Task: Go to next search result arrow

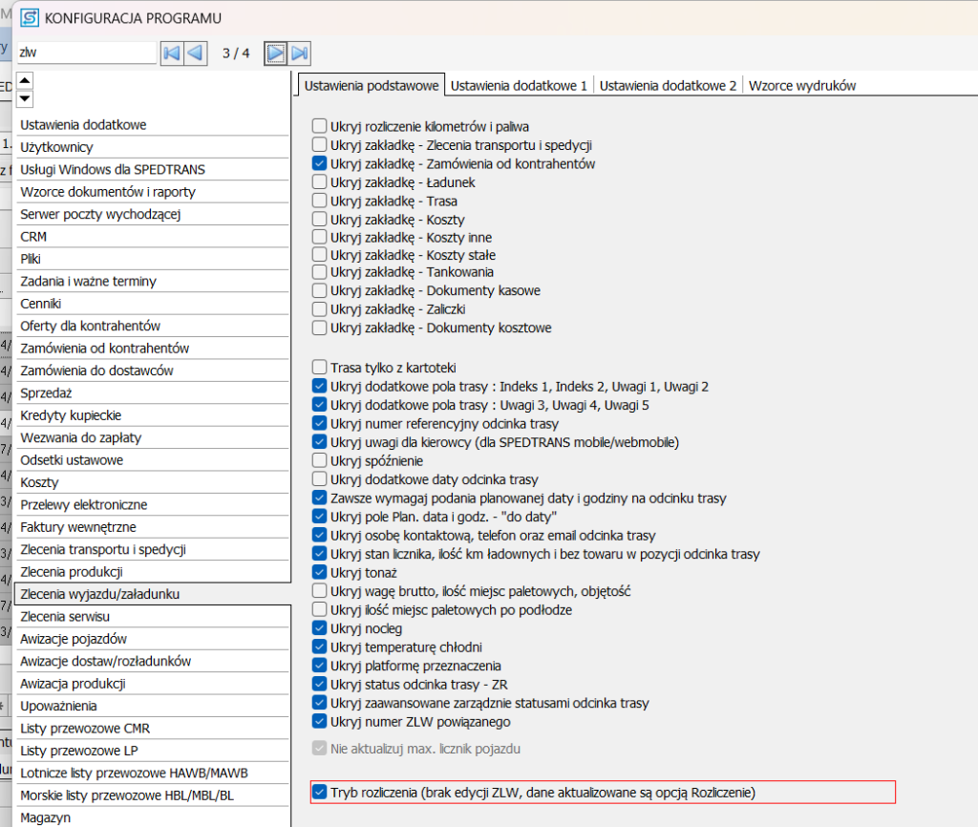Action: (x=276, y=53)
